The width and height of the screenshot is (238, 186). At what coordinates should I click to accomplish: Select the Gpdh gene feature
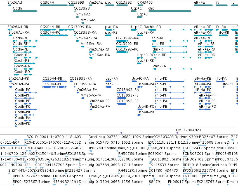coord(25,11)
